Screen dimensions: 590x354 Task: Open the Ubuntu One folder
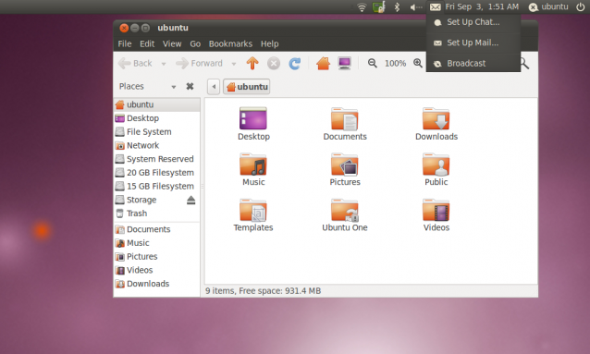click(345, 215)
